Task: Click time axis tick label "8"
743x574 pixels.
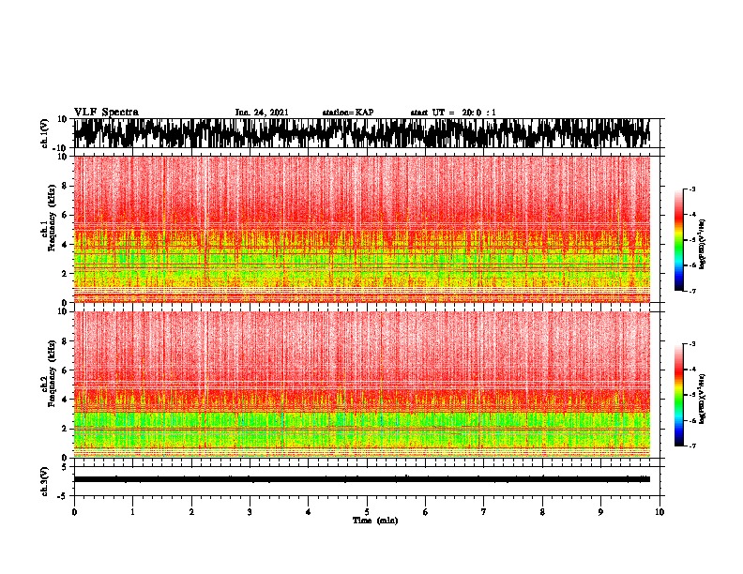Action: [542, 512]
